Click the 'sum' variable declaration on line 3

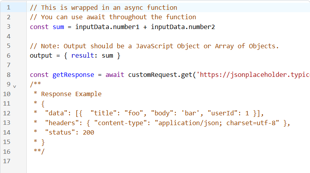58,27
